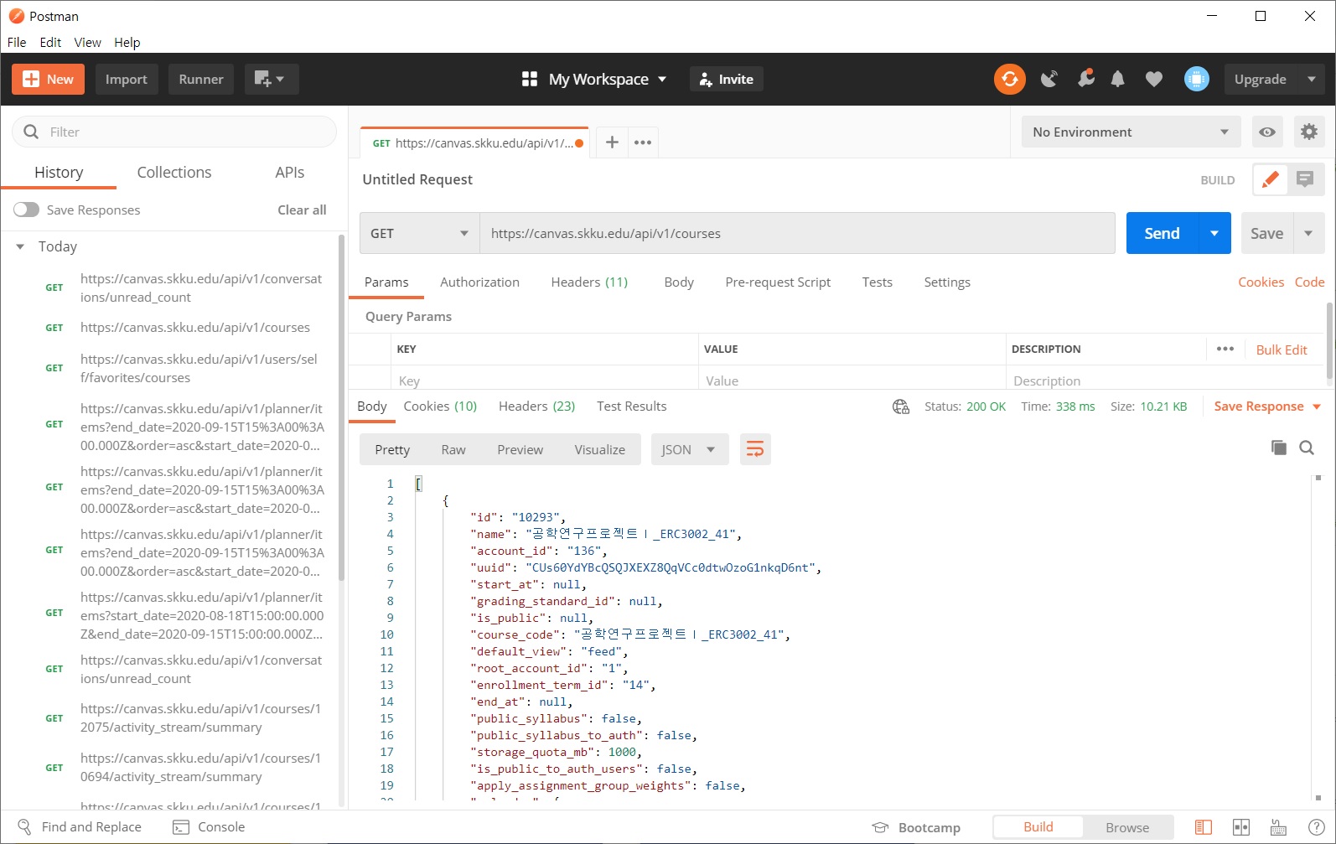Click the globe network icon near Status
1336x844 pixels.
coord(901,406)
